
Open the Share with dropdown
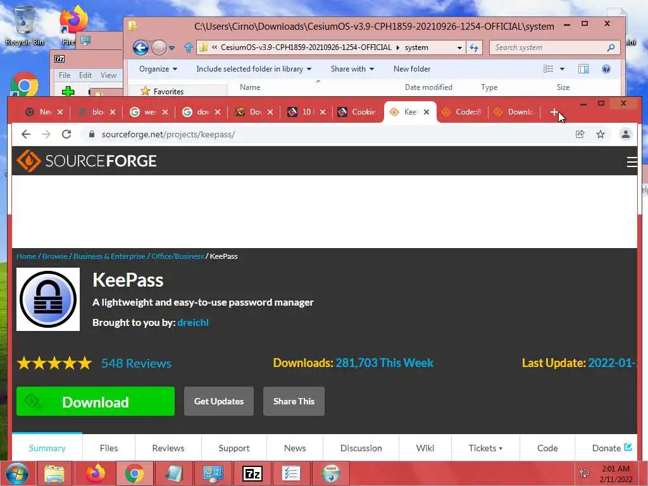tap(352, 69)
